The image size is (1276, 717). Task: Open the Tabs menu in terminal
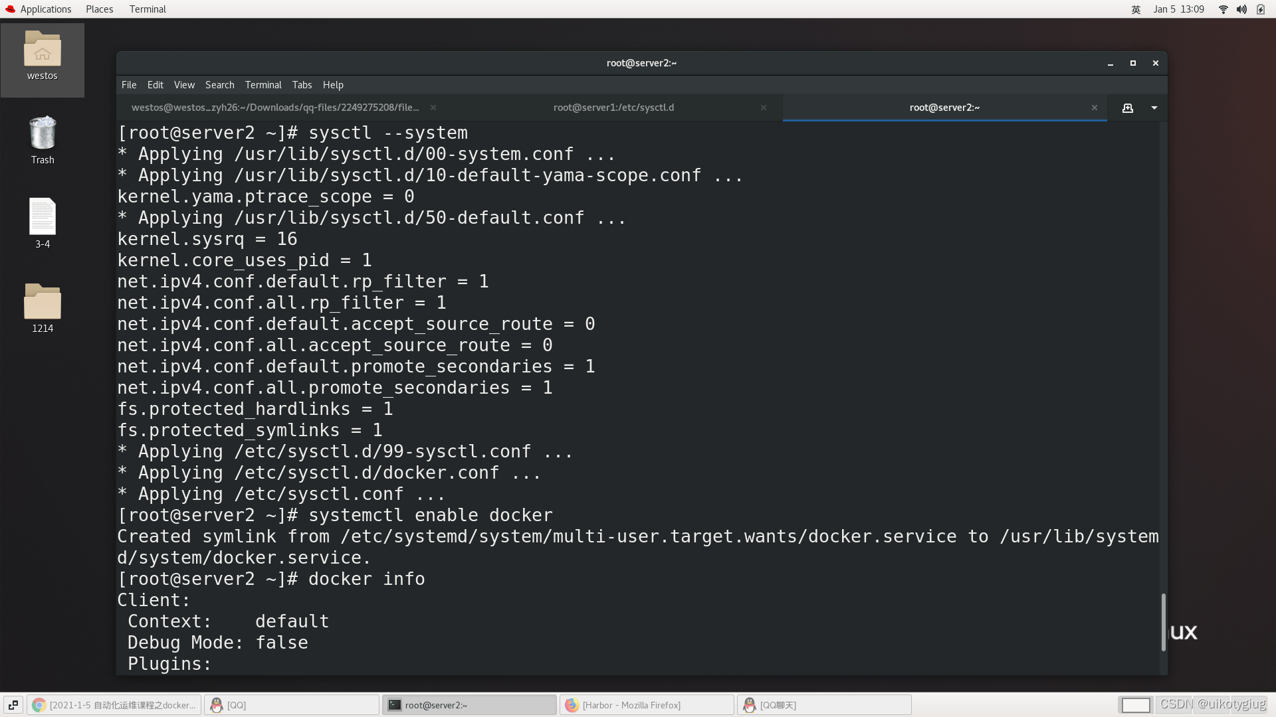click(302, 85)
